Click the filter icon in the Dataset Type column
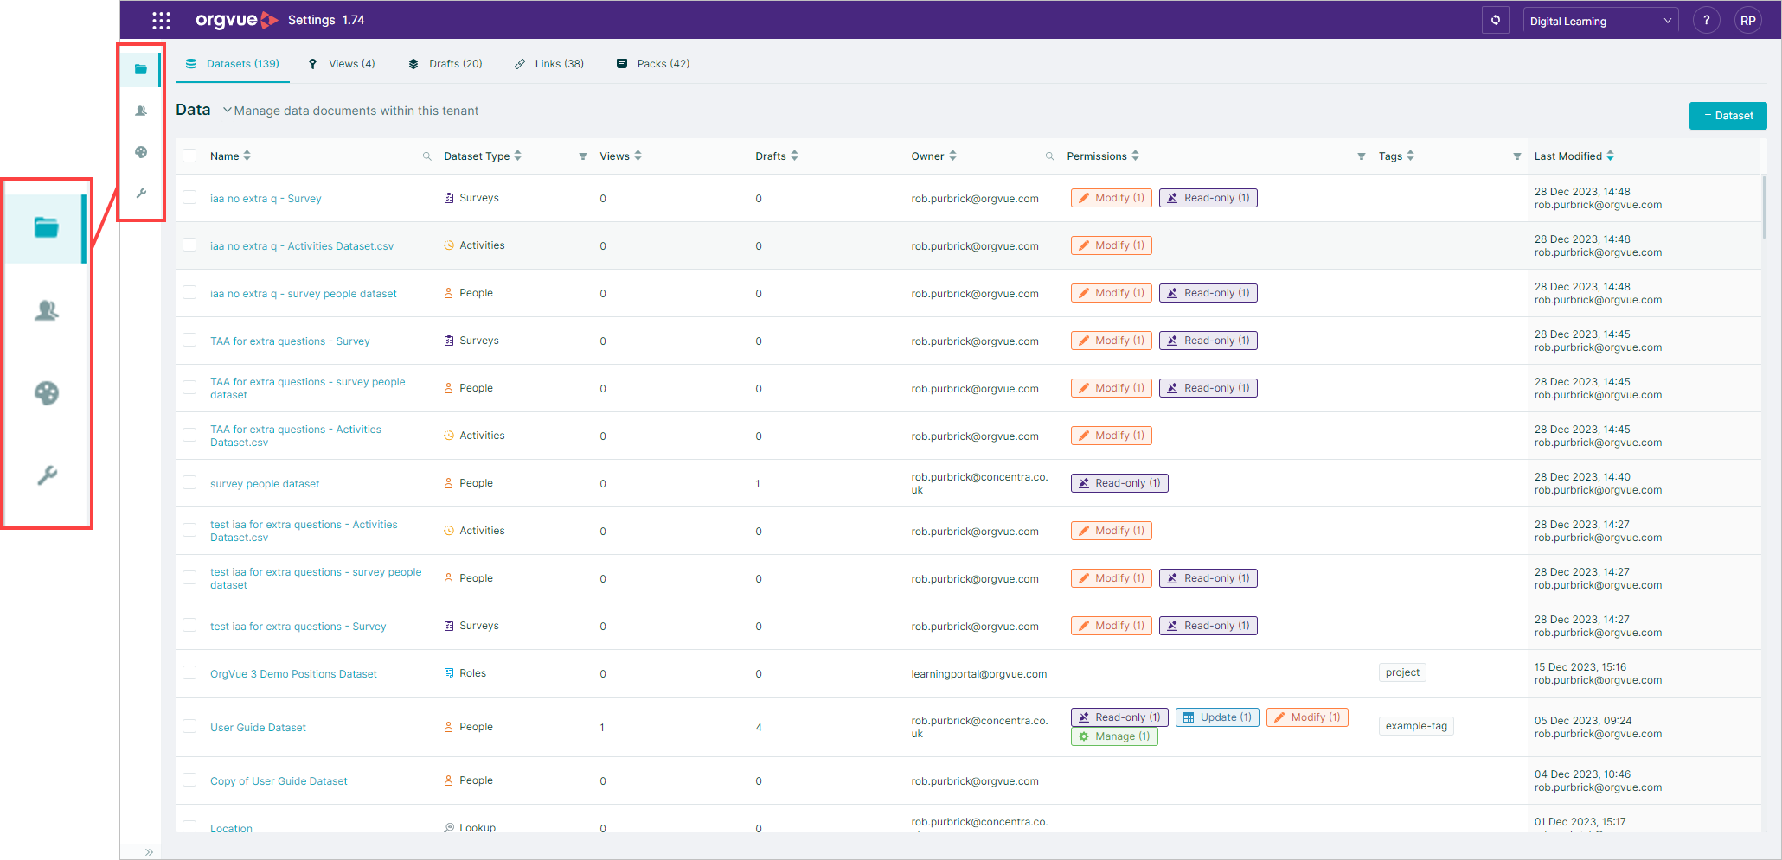This screenshot has height=860, width=1782. [583, 156]
